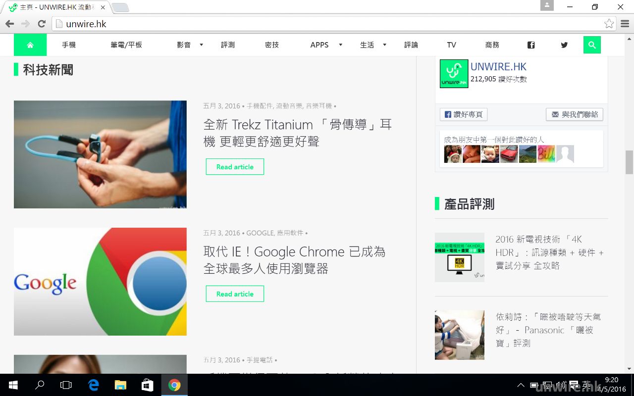Viewport: 634px width, 396px height.
Task: Select the 評測 menu item
Action: pos(228,45)
